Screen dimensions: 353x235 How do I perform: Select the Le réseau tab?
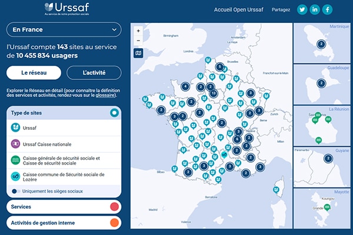tap(34, 73)
